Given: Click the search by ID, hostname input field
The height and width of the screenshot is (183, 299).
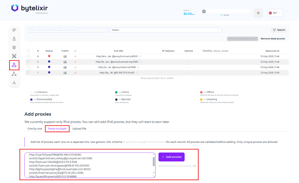Looking at the screenshot, I should tap(68, 30).
